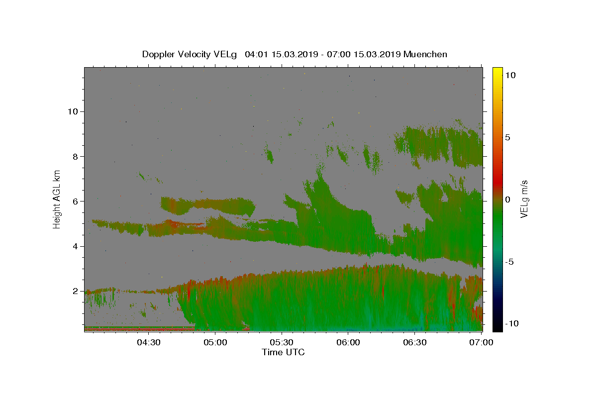
Task: Click the plot title starting with "Doppler Velocity VELg"
Action: pos(295,54)
